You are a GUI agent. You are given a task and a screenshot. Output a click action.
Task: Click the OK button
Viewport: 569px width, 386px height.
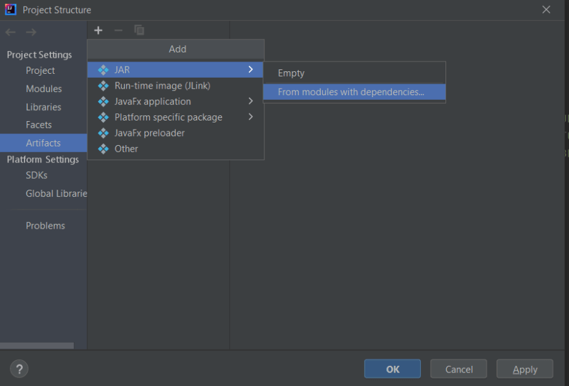[392, 369]
